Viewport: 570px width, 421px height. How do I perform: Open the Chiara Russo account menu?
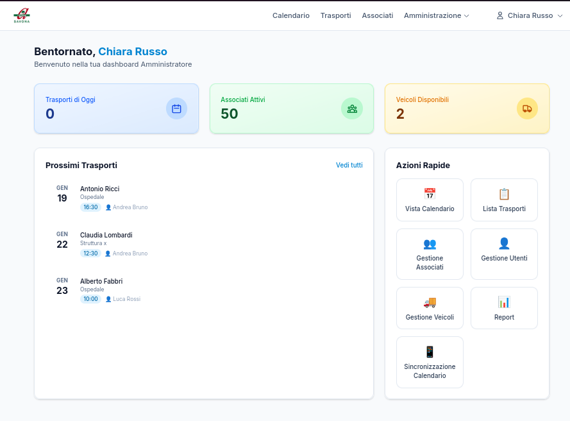coord(529,15)
